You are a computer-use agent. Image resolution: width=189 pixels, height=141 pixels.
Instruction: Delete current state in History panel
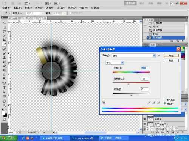point(183,41)
